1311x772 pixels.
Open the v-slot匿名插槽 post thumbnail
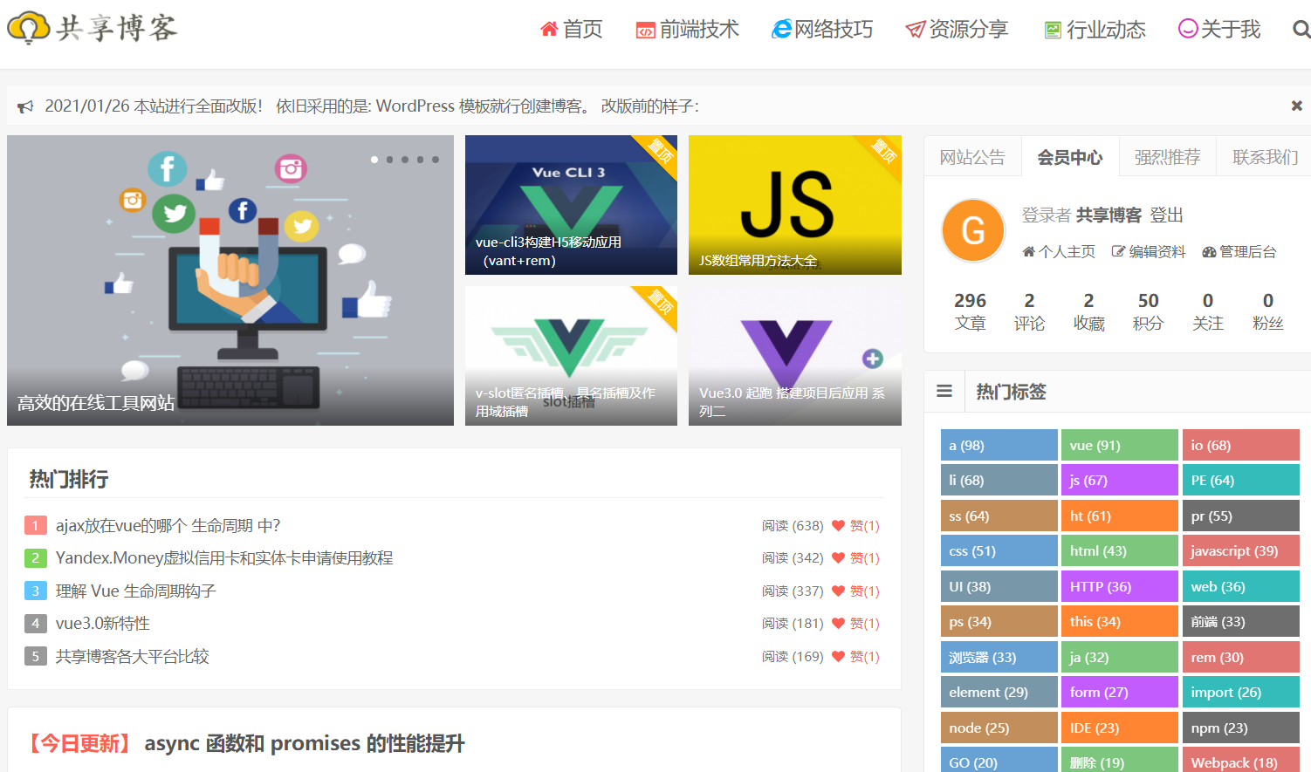571,356
